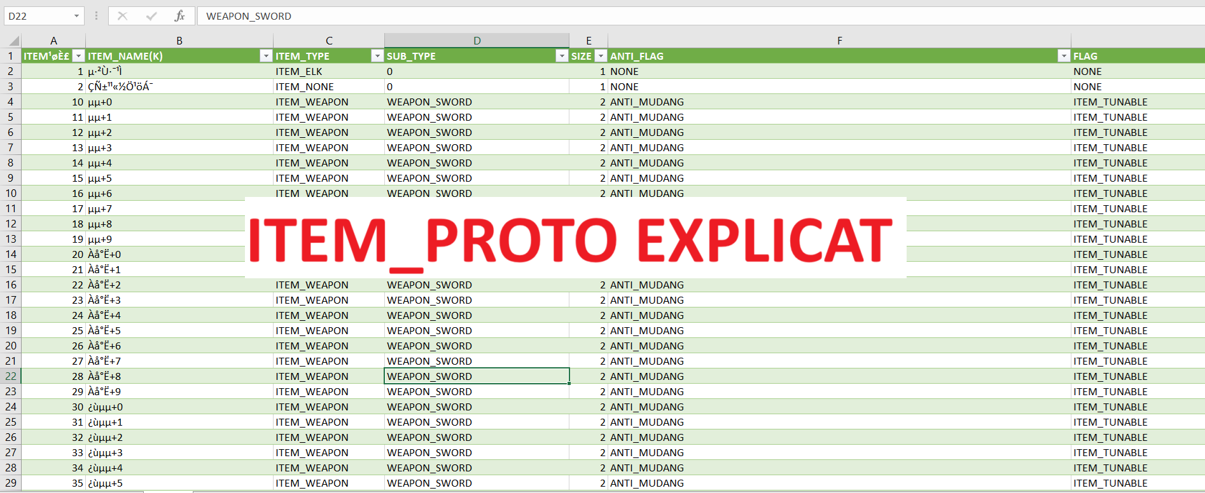The width and height of the screenshot is (1205, 493).
Task: Open the ITEM_NAME(K) filter dropdown
Action: (266, 56)
